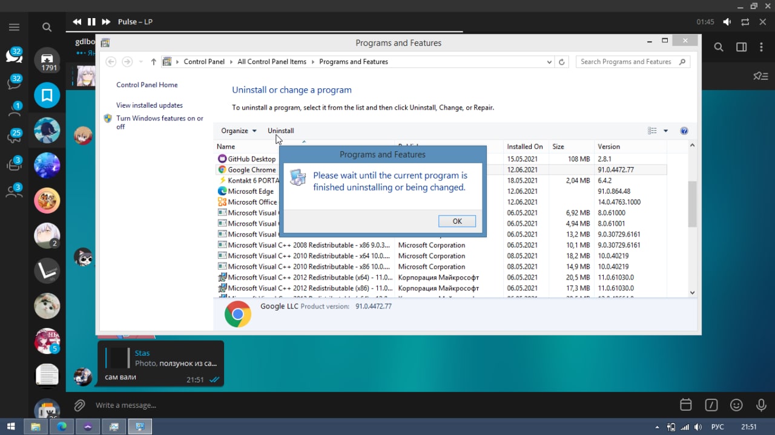Image resolution: width=775 pixels, height=435 pixels.
Task: Click the Windows Start button
Action: pyautogui.click(x=11, y=427)
